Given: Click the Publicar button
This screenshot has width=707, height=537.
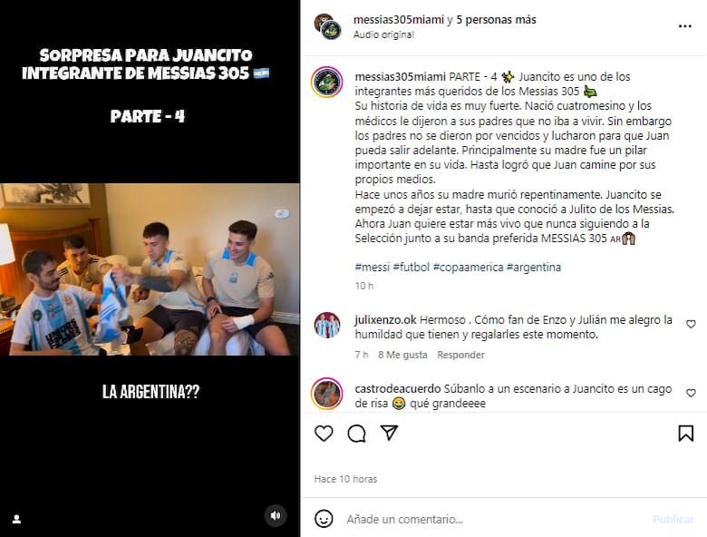Looking at the screenshot, I should (673, 519).
